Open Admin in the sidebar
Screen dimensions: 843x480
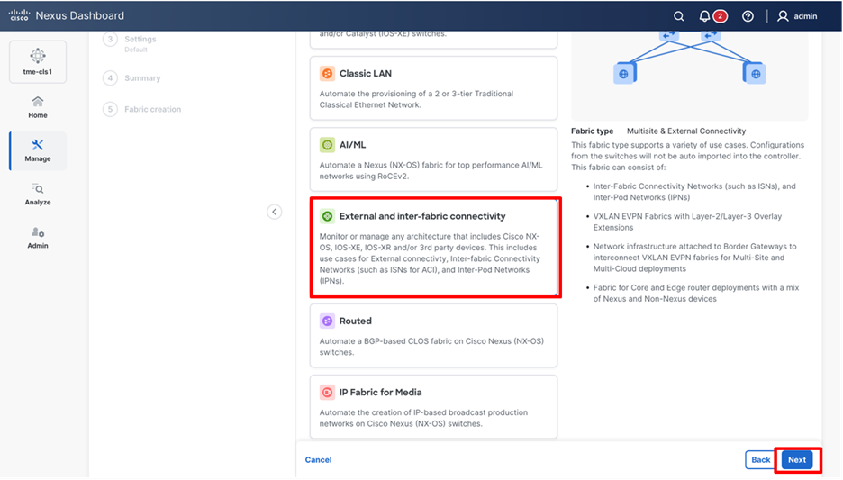pyautogui.click(x=38, y=238)
